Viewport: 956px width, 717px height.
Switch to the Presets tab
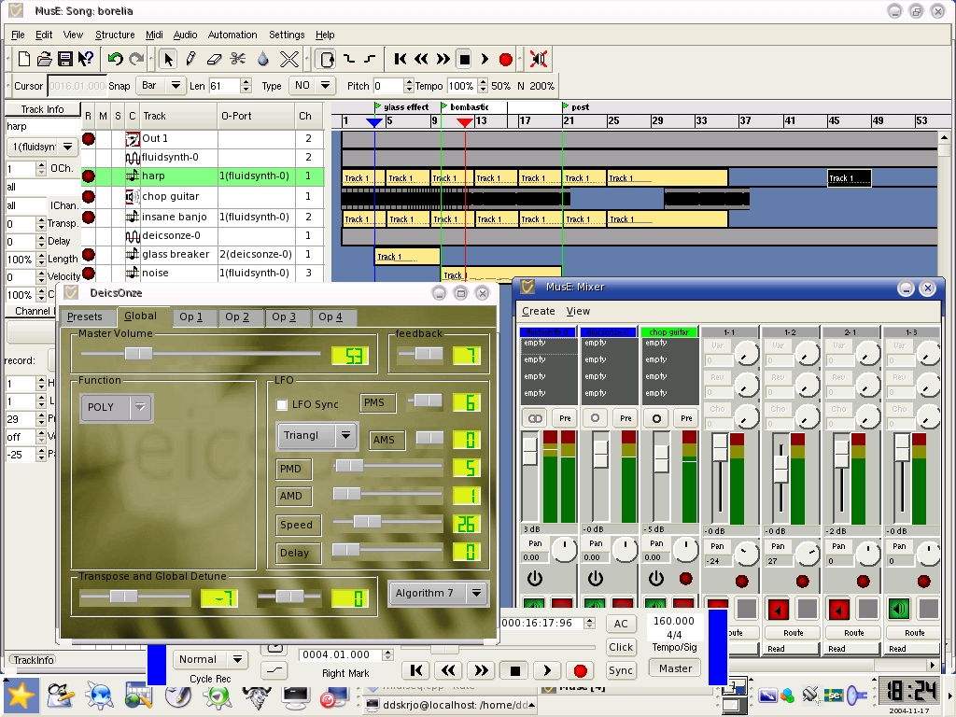coord(85,317)
